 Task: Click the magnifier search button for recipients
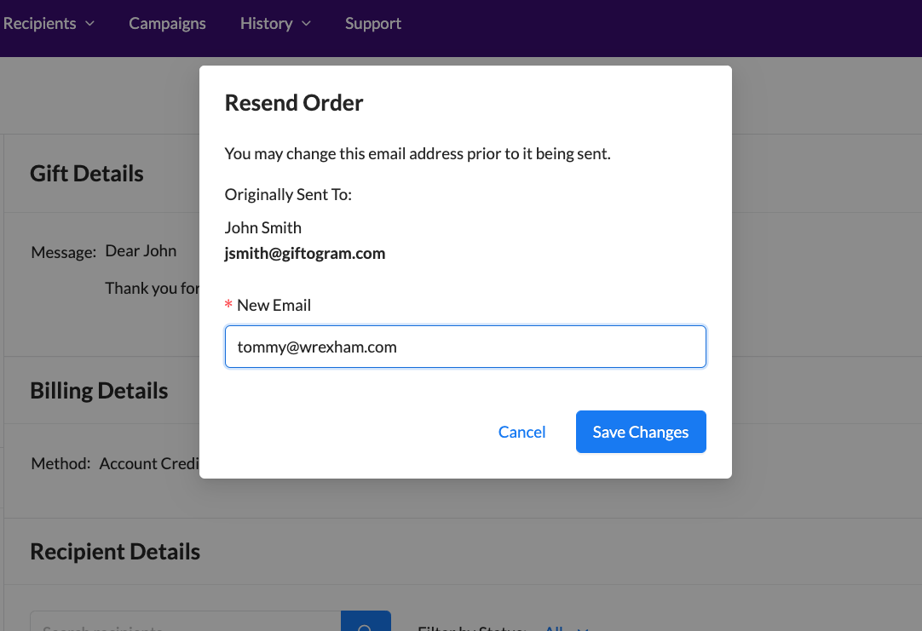point(366,622)
